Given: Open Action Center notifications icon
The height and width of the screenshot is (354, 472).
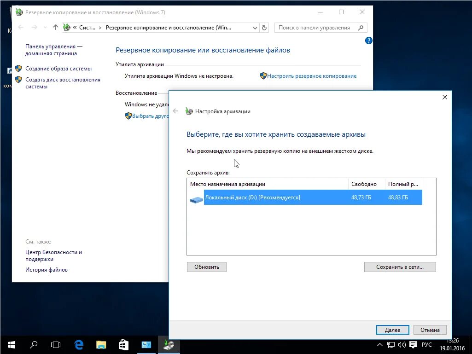Looking at the screenshot, I should coord(413,345).
